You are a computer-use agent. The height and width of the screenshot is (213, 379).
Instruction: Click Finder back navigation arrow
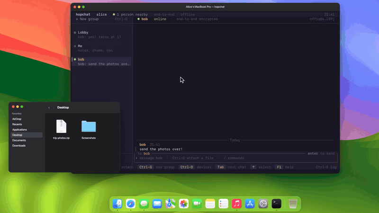coord(49,108)
